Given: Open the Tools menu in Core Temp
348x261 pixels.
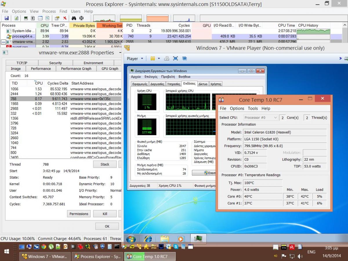Looking at the screenshot, I should 253,108.
